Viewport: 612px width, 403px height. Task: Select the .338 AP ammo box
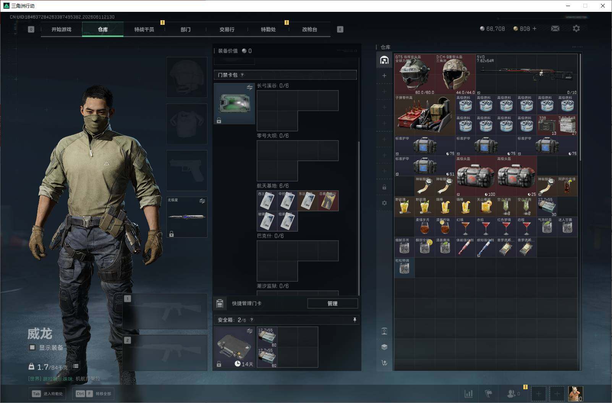[x=547, y=125]
